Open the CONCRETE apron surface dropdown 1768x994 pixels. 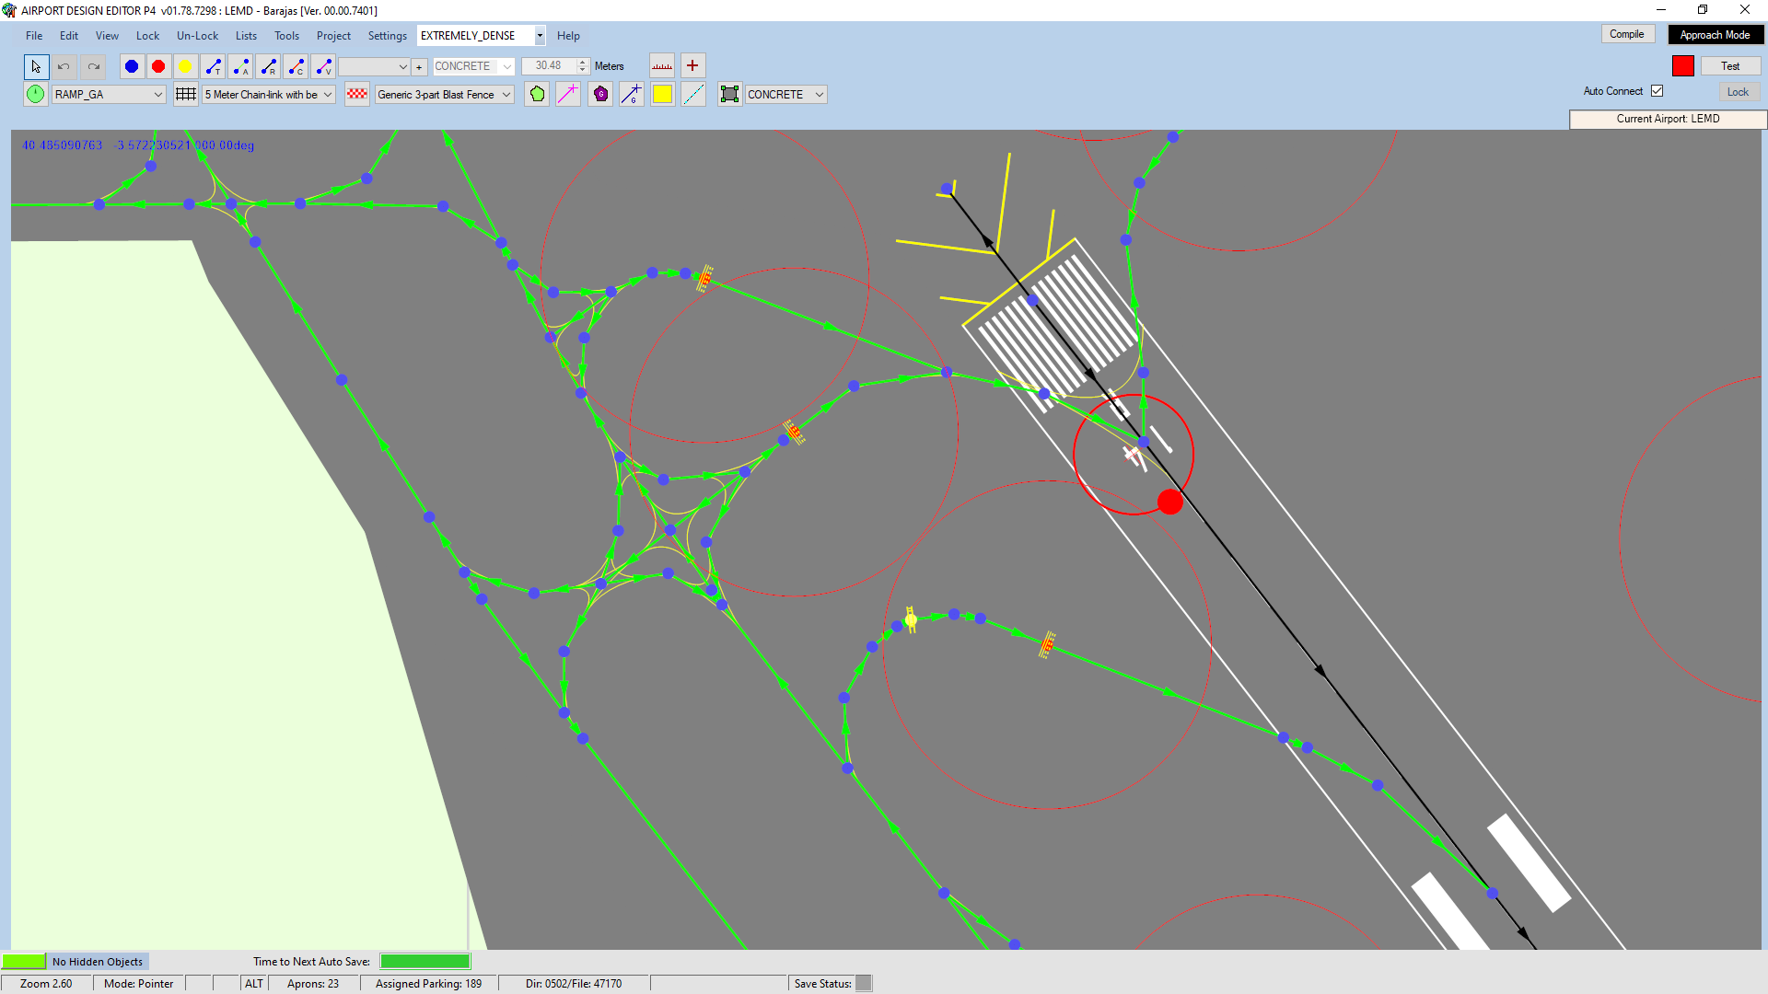tap(785, 94)
